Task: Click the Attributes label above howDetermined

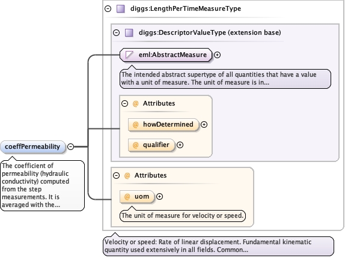Action: tap(159, 103)
